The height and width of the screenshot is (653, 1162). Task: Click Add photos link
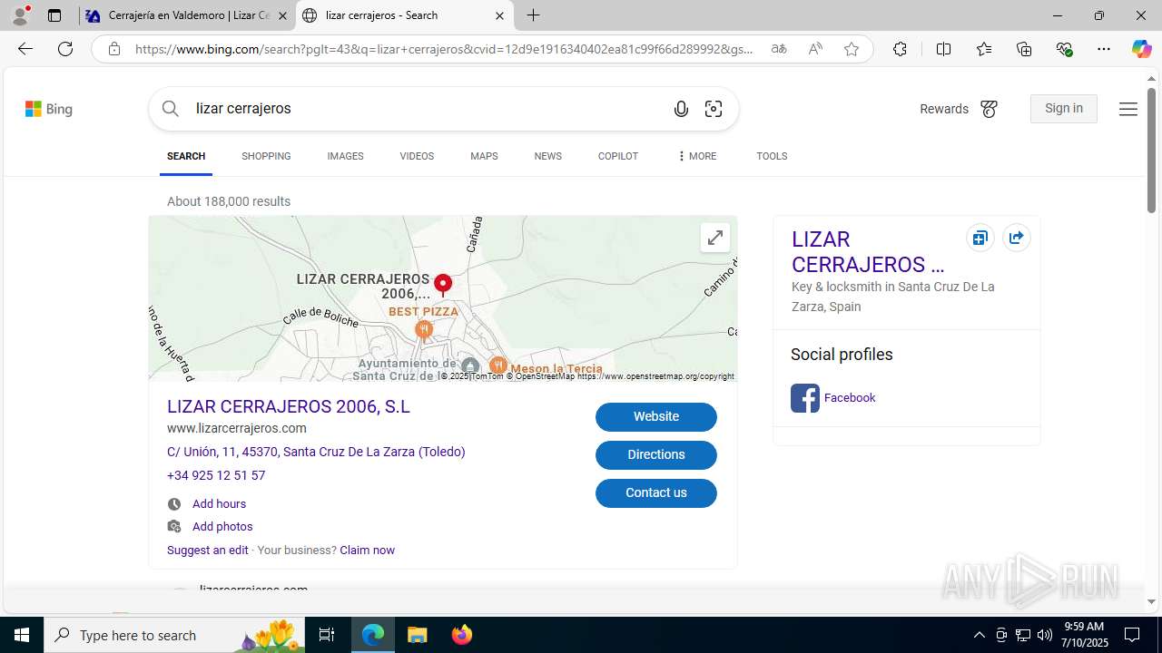pyautogui.click(x=222, y=527)
